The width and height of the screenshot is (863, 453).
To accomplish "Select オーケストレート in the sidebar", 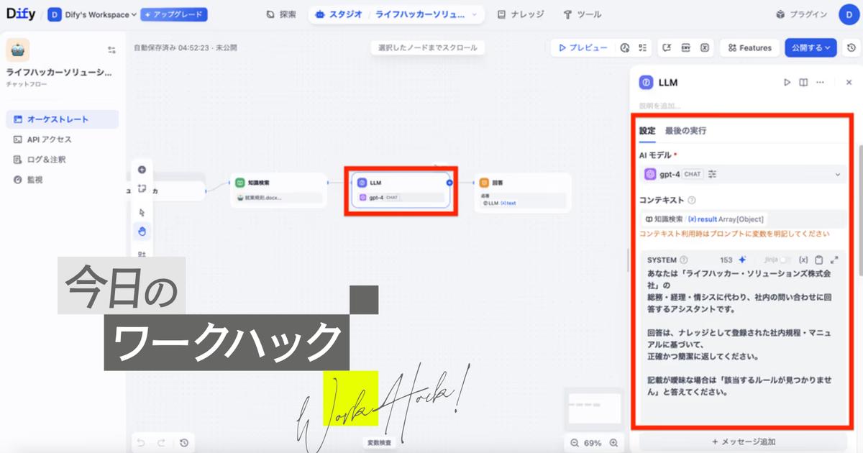I will pos(62,119).
